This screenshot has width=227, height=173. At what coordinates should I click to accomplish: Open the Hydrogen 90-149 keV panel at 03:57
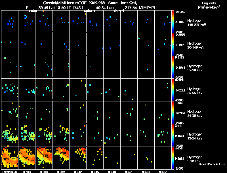[x=163, y=45]
